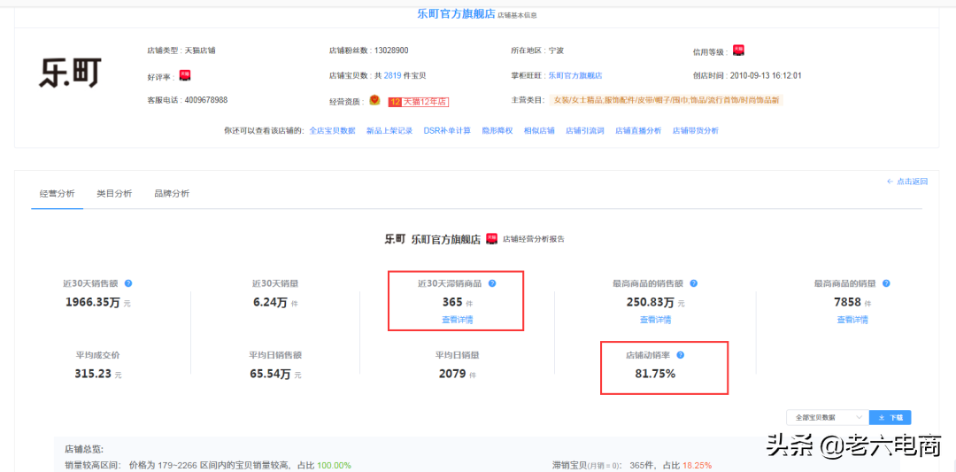The width and height of the screenshot is (956, 472).
Task: Click the green 100.00% percentage
Action: pyautogui.click(x=334, y=465)
